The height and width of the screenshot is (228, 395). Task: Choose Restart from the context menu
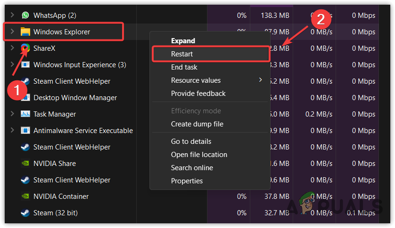182,54
